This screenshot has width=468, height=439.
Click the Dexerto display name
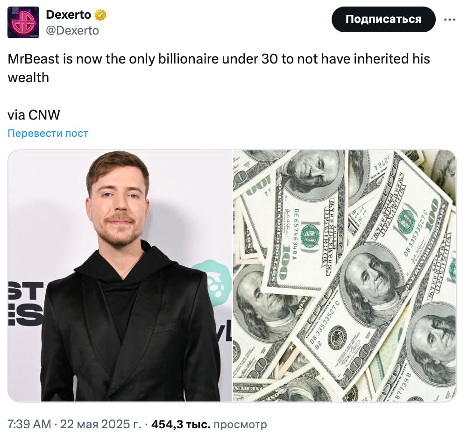tap(69, 14)
